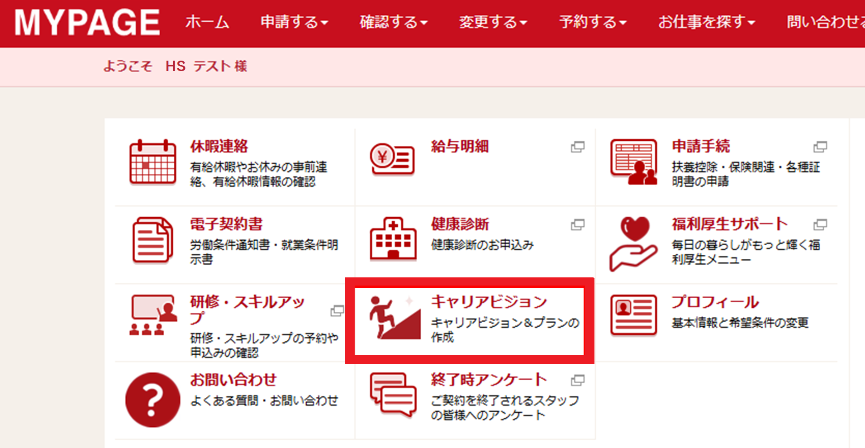The image size is (865, 448).
Task: Click the external-window icon beside 研修・スキルアップ
Action: 337,311
